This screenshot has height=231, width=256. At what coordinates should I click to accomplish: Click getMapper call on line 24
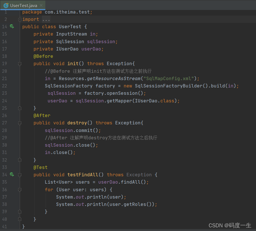tap(119, 101)
